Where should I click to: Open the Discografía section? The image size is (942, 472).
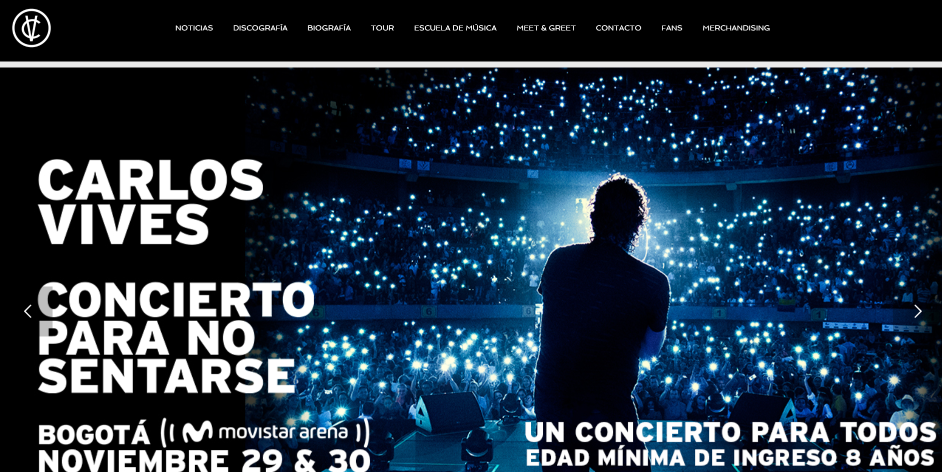[260, 28]
